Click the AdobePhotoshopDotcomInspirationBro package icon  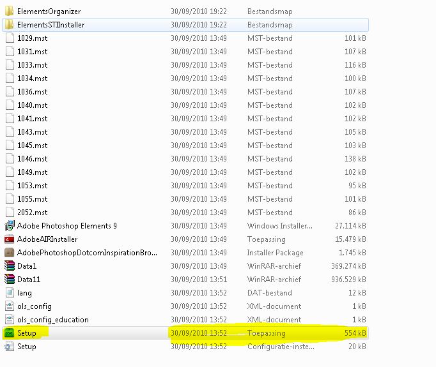(10, 253)
